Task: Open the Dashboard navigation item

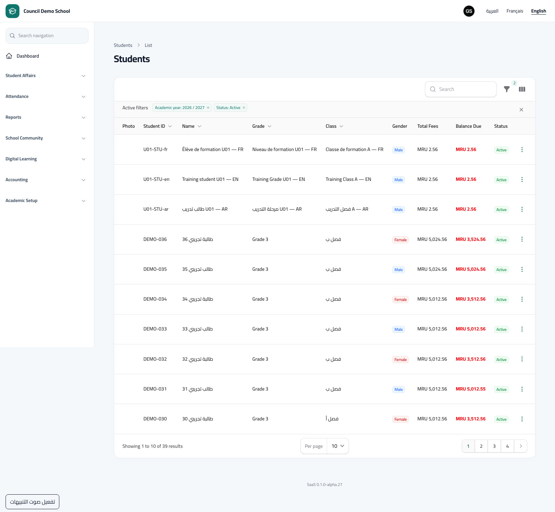Action: coord(47,56)
